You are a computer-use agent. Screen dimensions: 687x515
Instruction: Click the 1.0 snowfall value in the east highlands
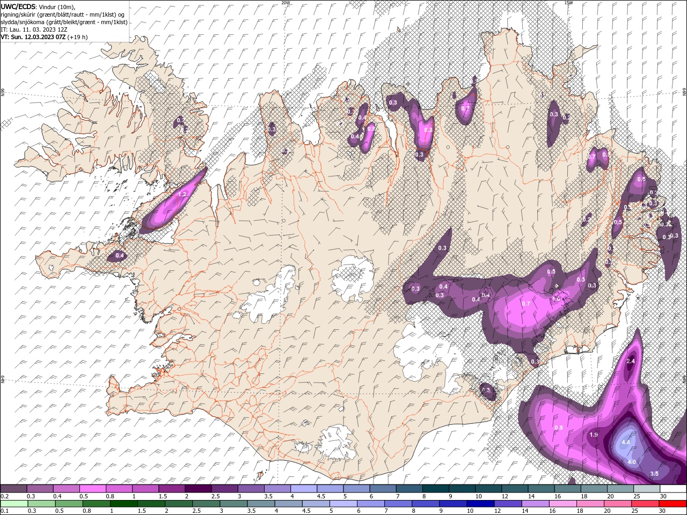(556, 299)
